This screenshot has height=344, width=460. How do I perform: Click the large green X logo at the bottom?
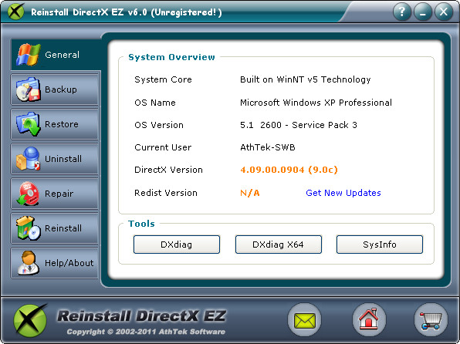point(30,321)
